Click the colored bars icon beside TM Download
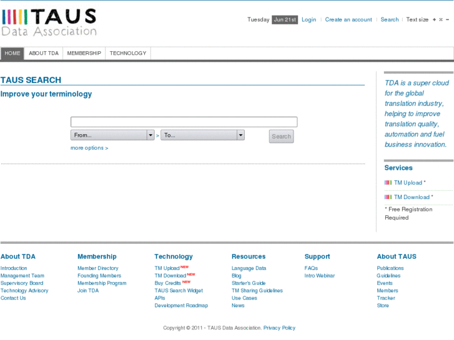Screen dimensions: 454x340 (x=388, y=197)
